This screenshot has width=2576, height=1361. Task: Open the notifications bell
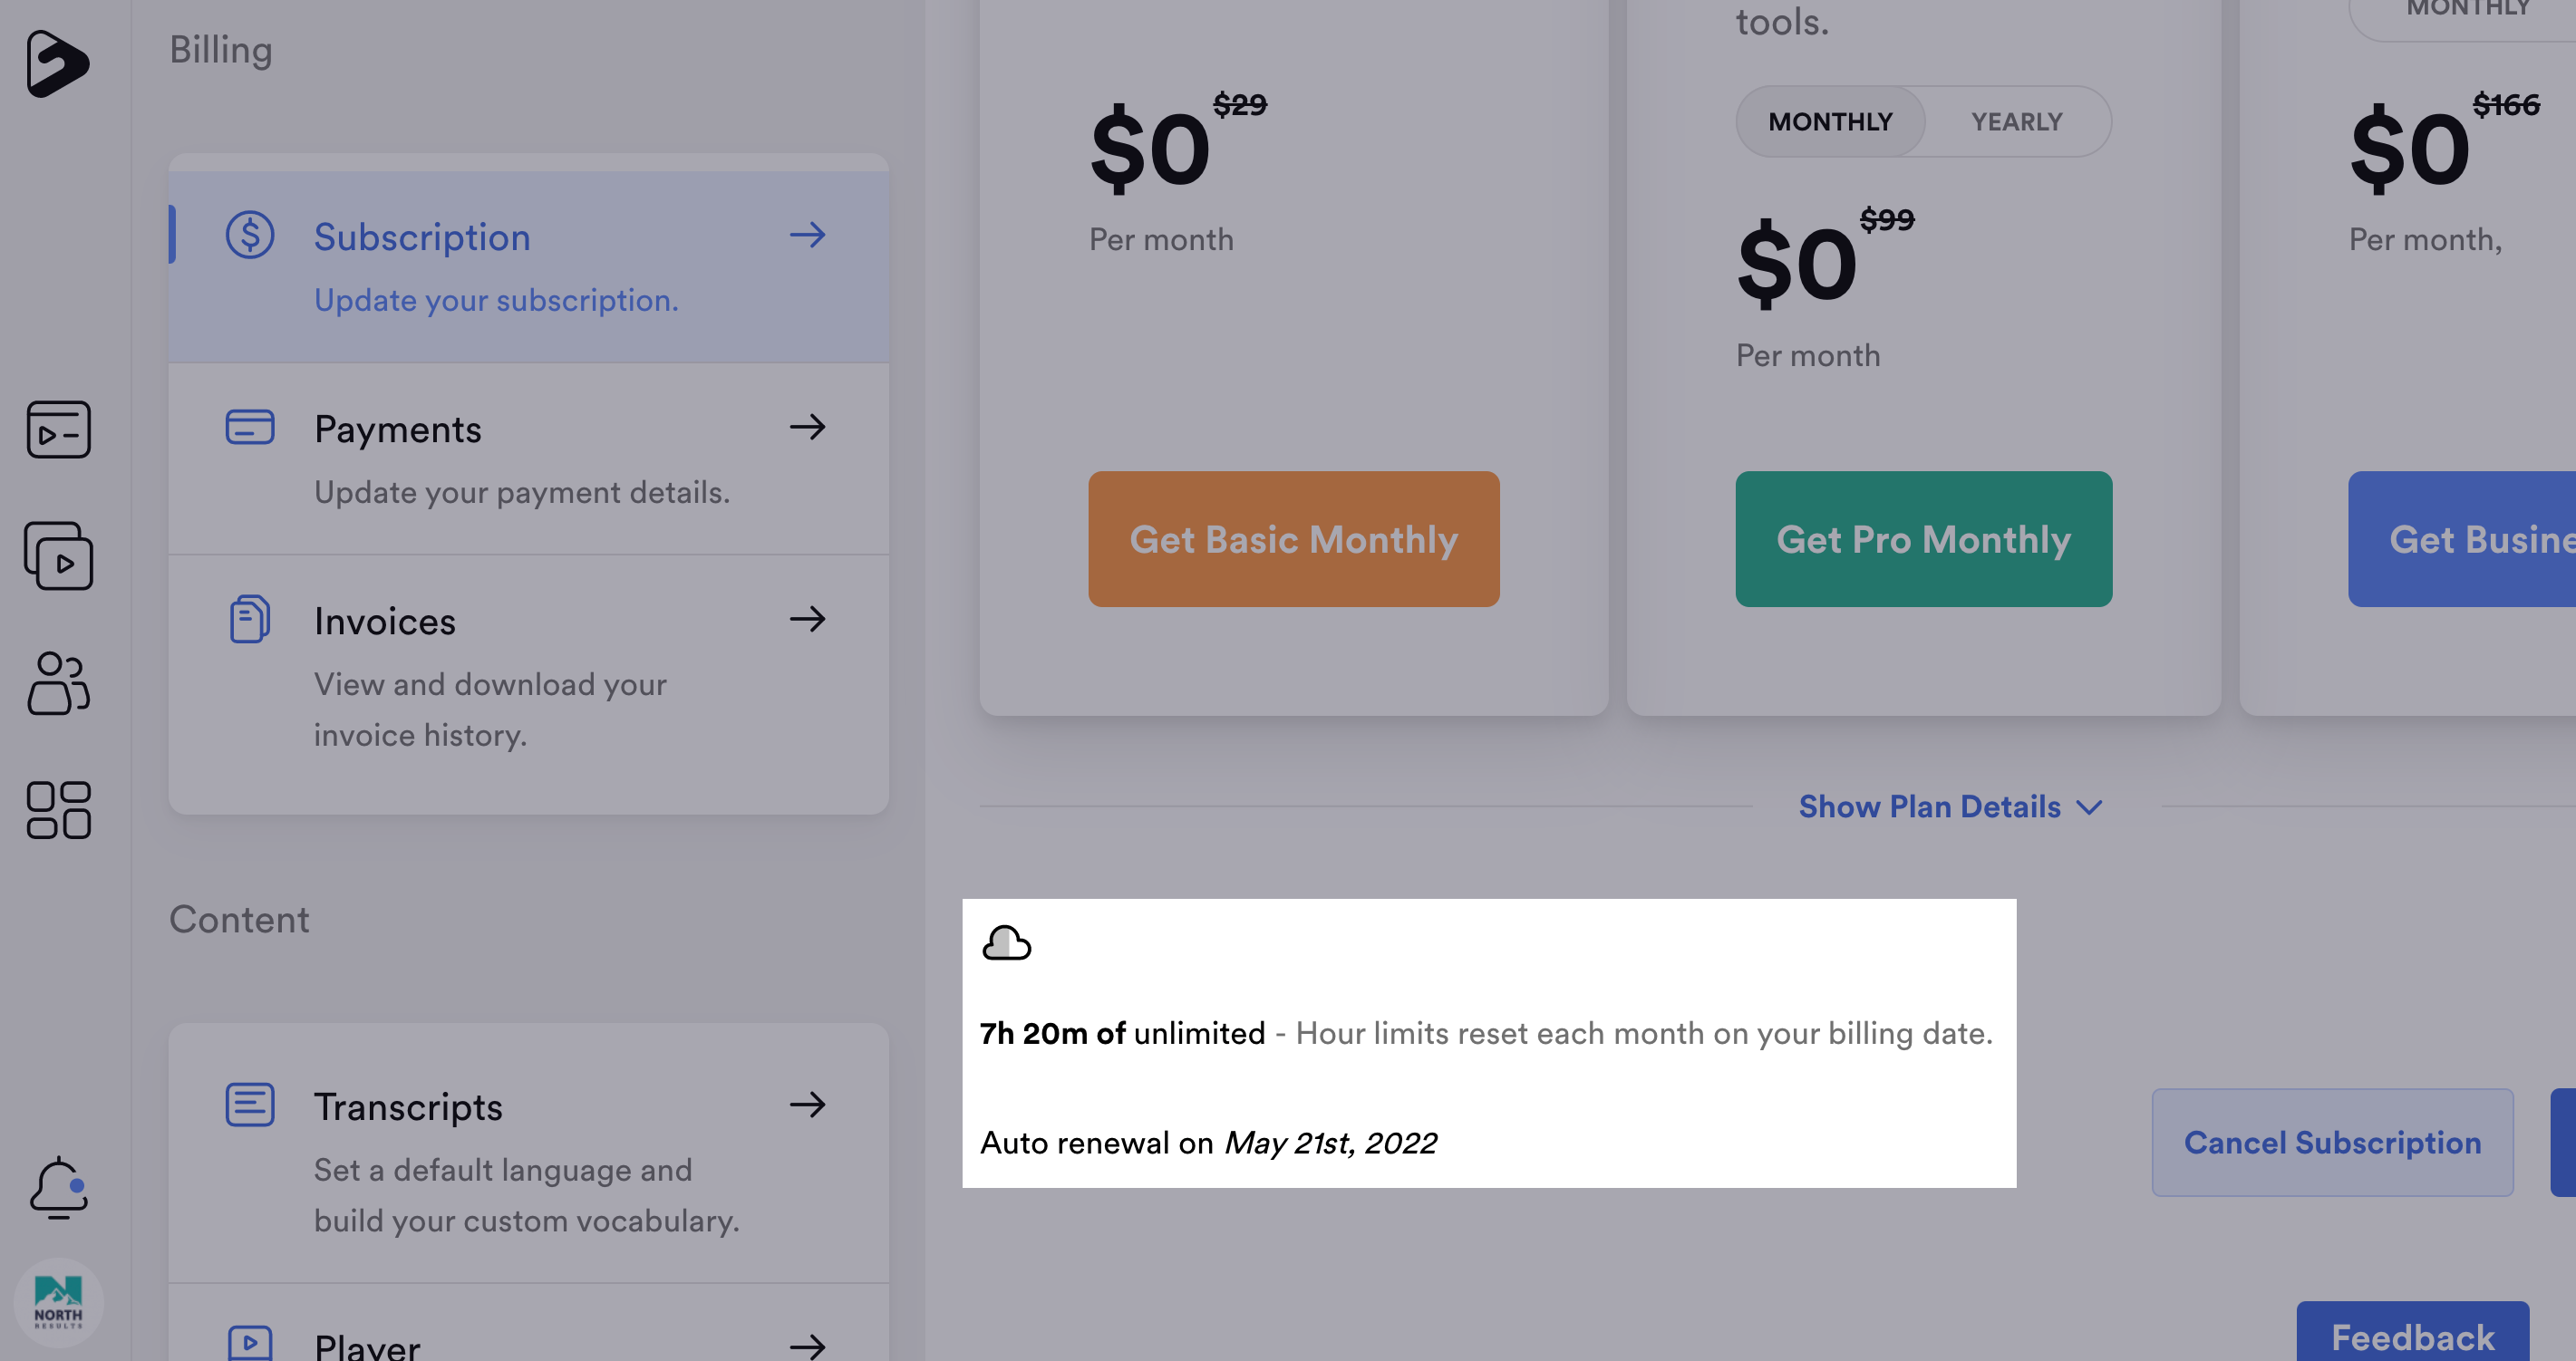58,1188
